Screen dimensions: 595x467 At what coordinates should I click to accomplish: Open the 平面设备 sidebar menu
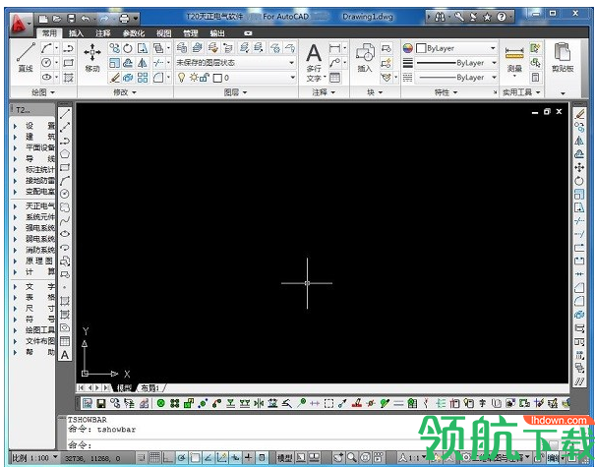(x=40, y=147)
